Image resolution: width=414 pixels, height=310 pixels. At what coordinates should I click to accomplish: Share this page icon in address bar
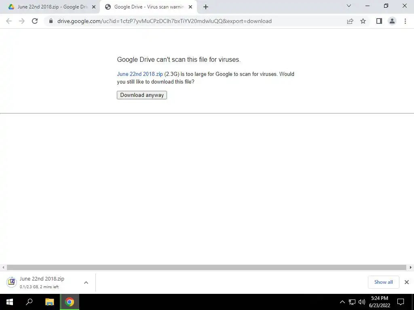tap(350, 21)
